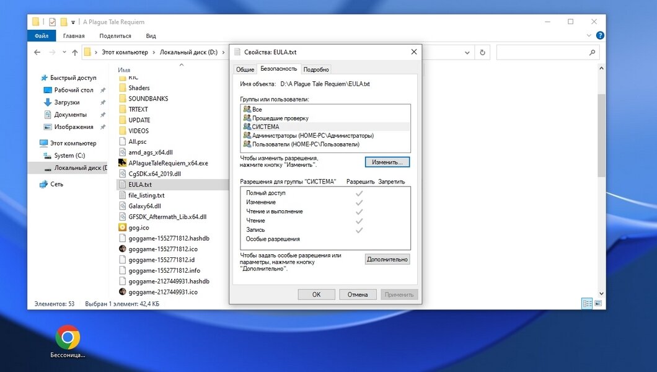The image size is (657, 372).
Task: Click the search magnifier icon
Action: click(x=592, y=52)
